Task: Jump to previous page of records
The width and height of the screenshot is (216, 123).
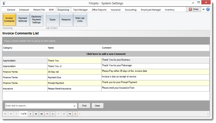Action: pyautogui.click(x=11, y=114)
